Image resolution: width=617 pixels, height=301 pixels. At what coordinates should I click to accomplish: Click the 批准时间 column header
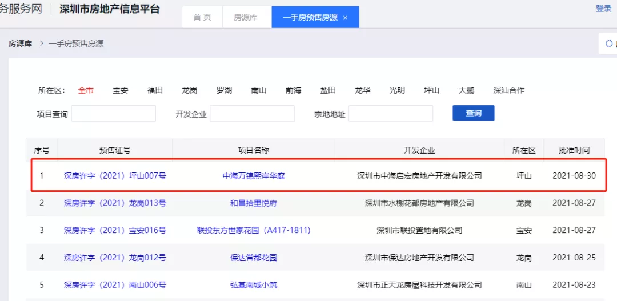pos(574,150)
